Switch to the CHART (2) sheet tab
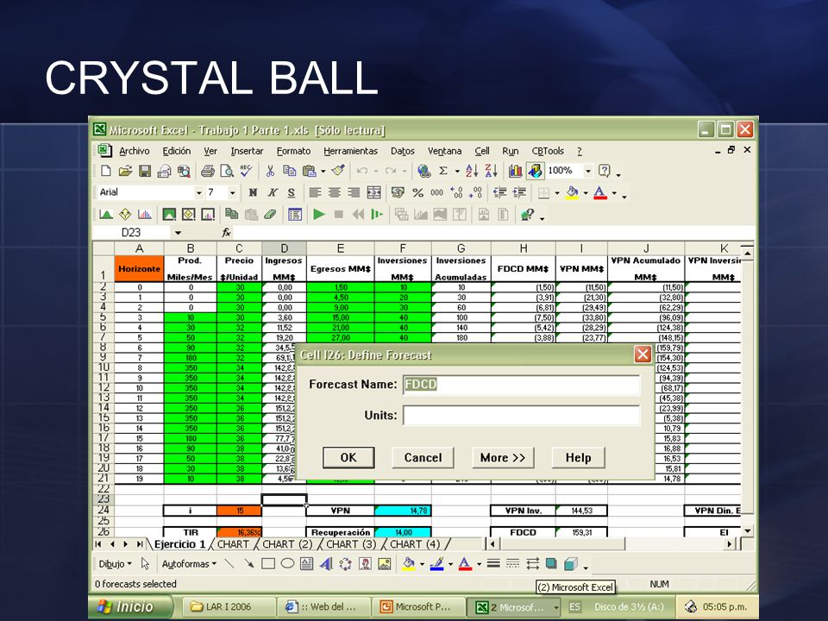 coord(287,544)
